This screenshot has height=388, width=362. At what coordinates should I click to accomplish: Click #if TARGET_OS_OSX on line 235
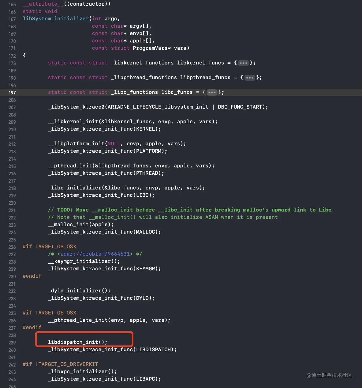[49, 313]
